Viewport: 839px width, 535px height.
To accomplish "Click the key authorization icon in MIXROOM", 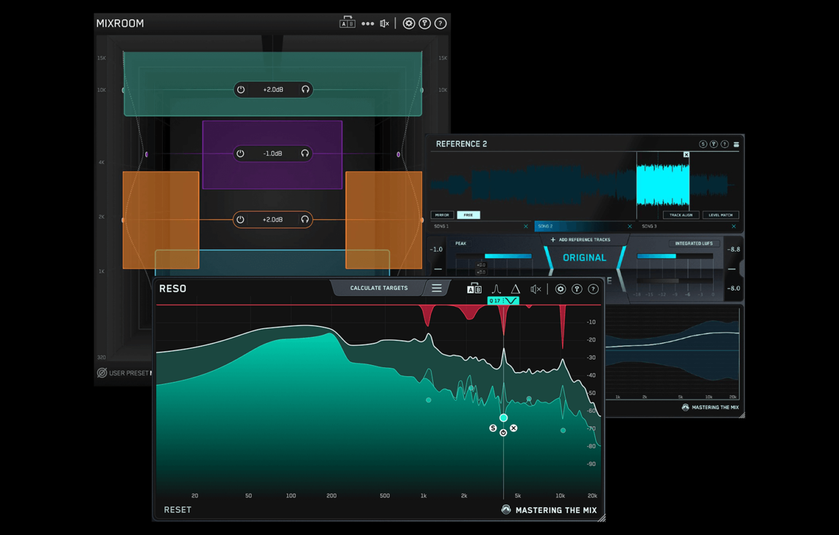I will pyautogui.click(x=425, y=23).
